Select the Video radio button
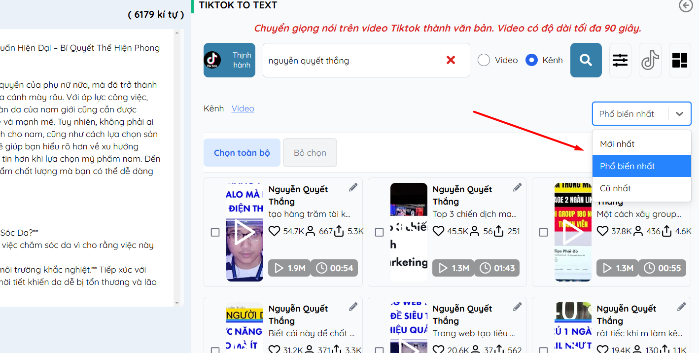This screenshot has height=353, width=699. point(484,60)
